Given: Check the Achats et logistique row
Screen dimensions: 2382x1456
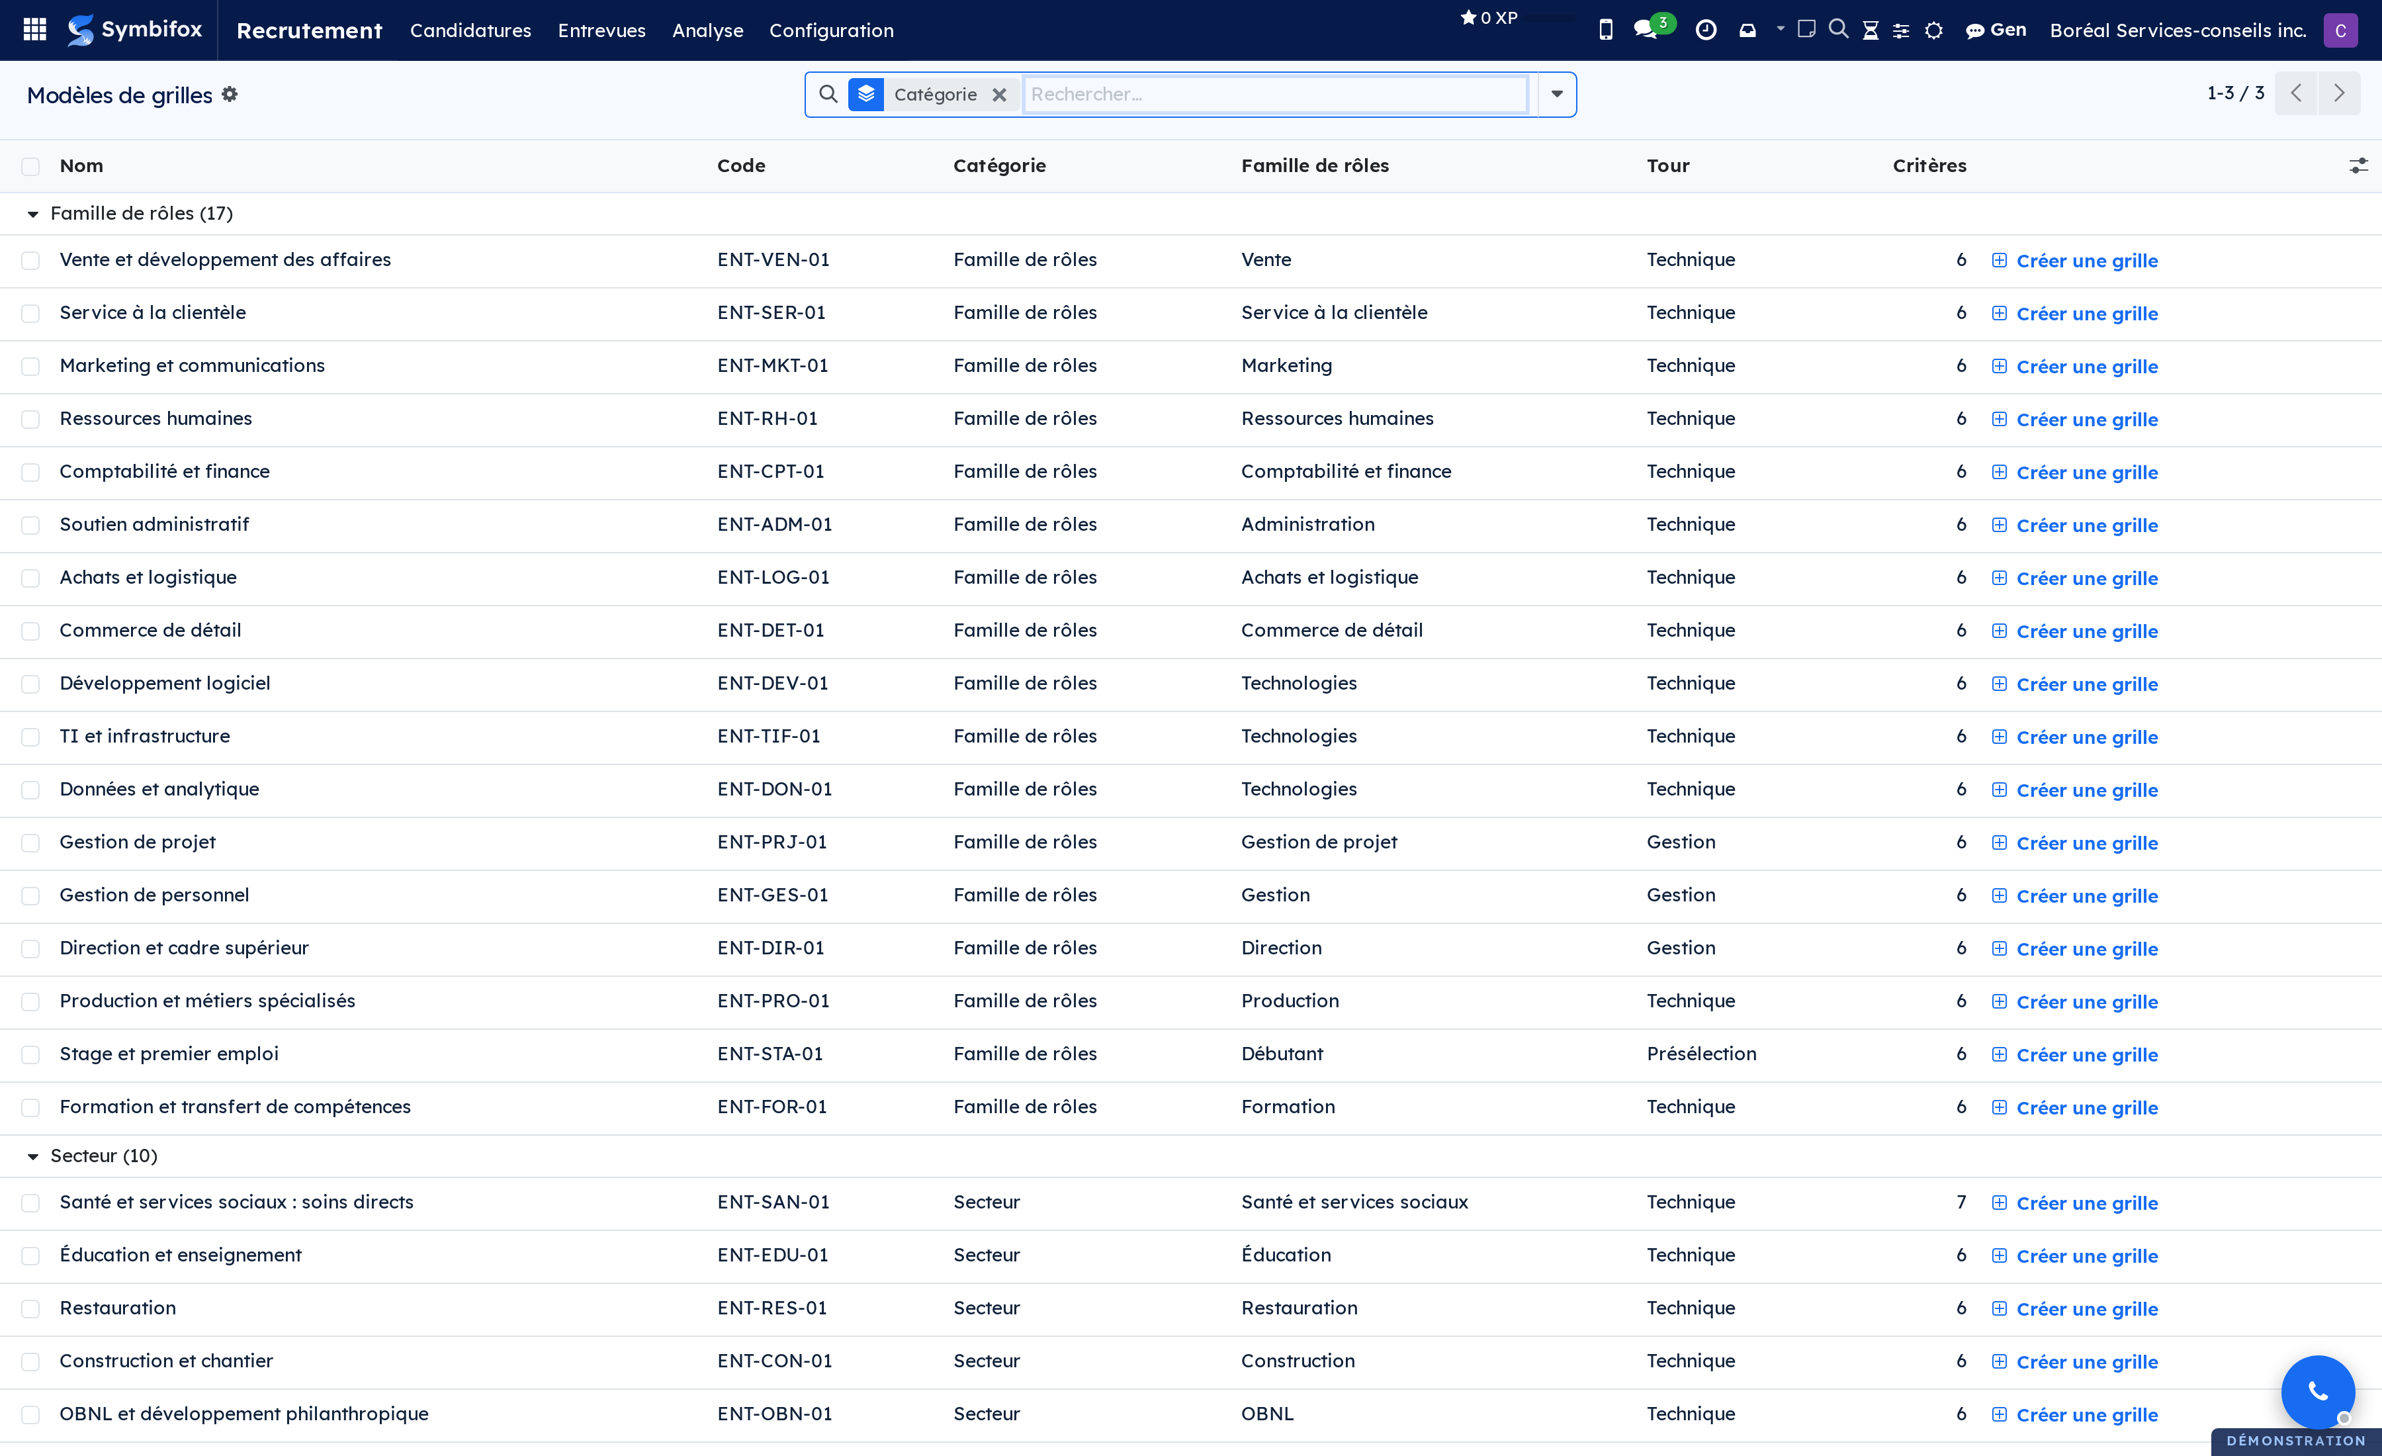Looking at the screenshot, I should pyautogui.click(x=31, y=578).
